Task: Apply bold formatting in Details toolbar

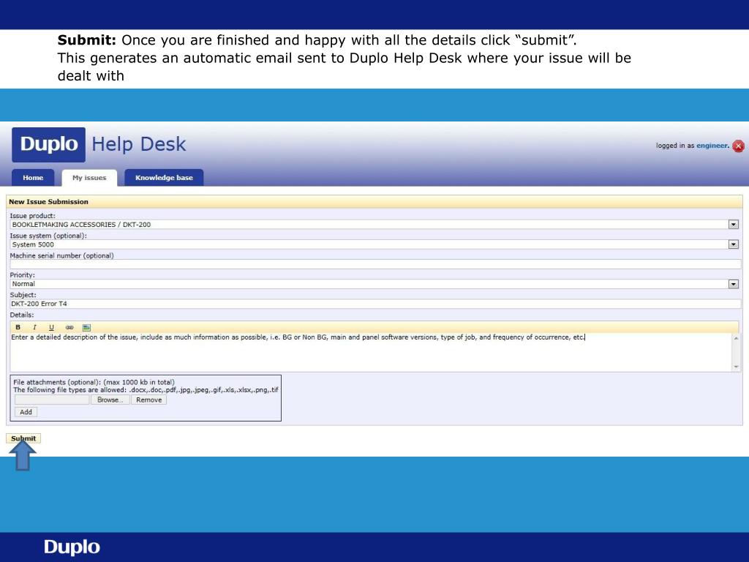Action: point(18,327)
